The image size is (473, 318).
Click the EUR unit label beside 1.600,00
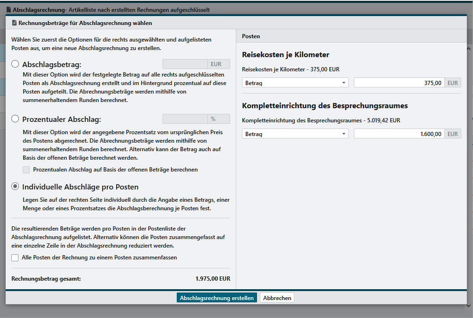click(453, 134)
